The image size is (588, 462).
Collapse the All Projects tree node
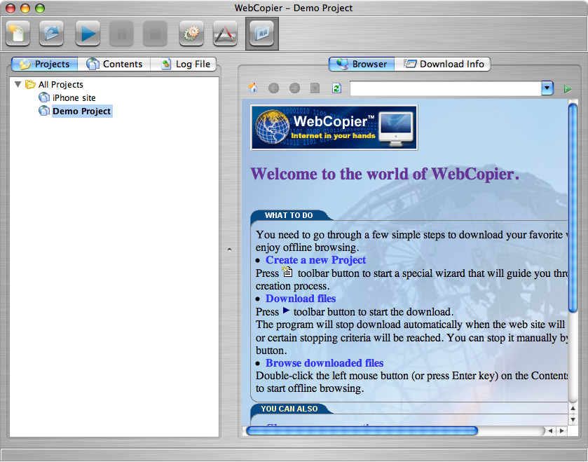pos(18,84)
